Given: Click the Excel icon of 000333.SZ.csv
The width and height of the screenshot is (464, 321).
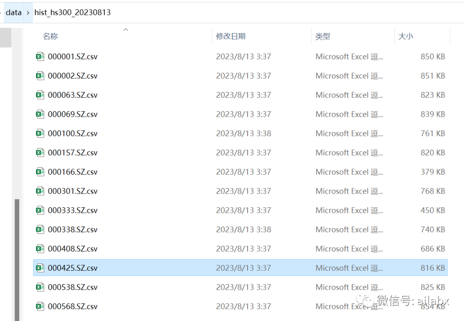Looking at the screenshot, I should [40, 210].
